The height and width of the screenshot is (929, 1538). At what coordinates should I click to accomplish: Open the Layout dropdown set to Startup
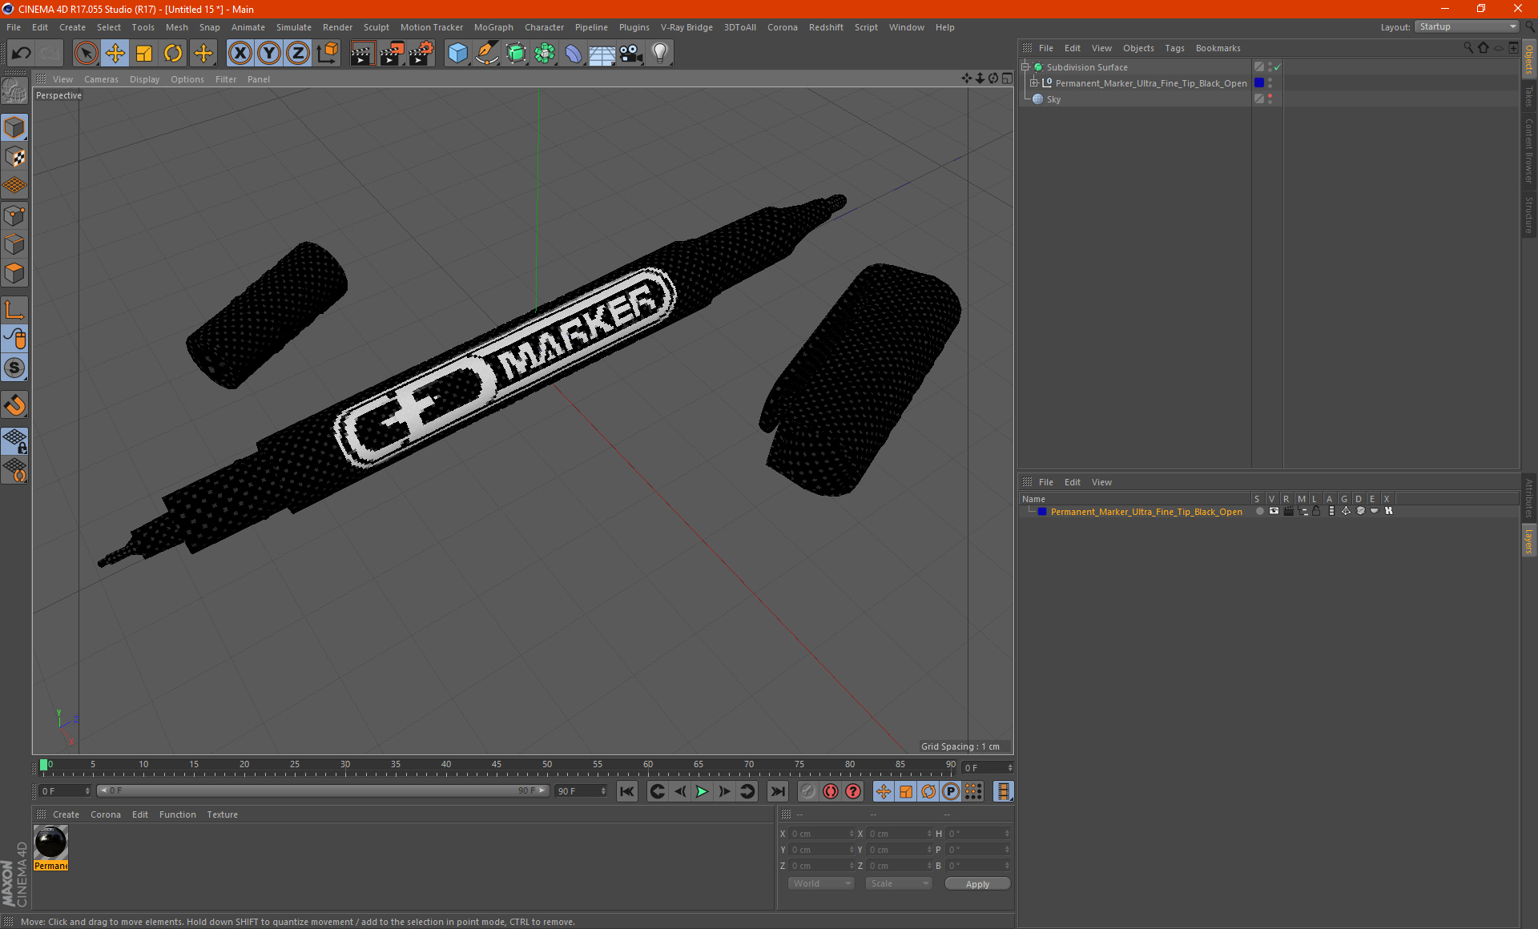click(1467, 26)
